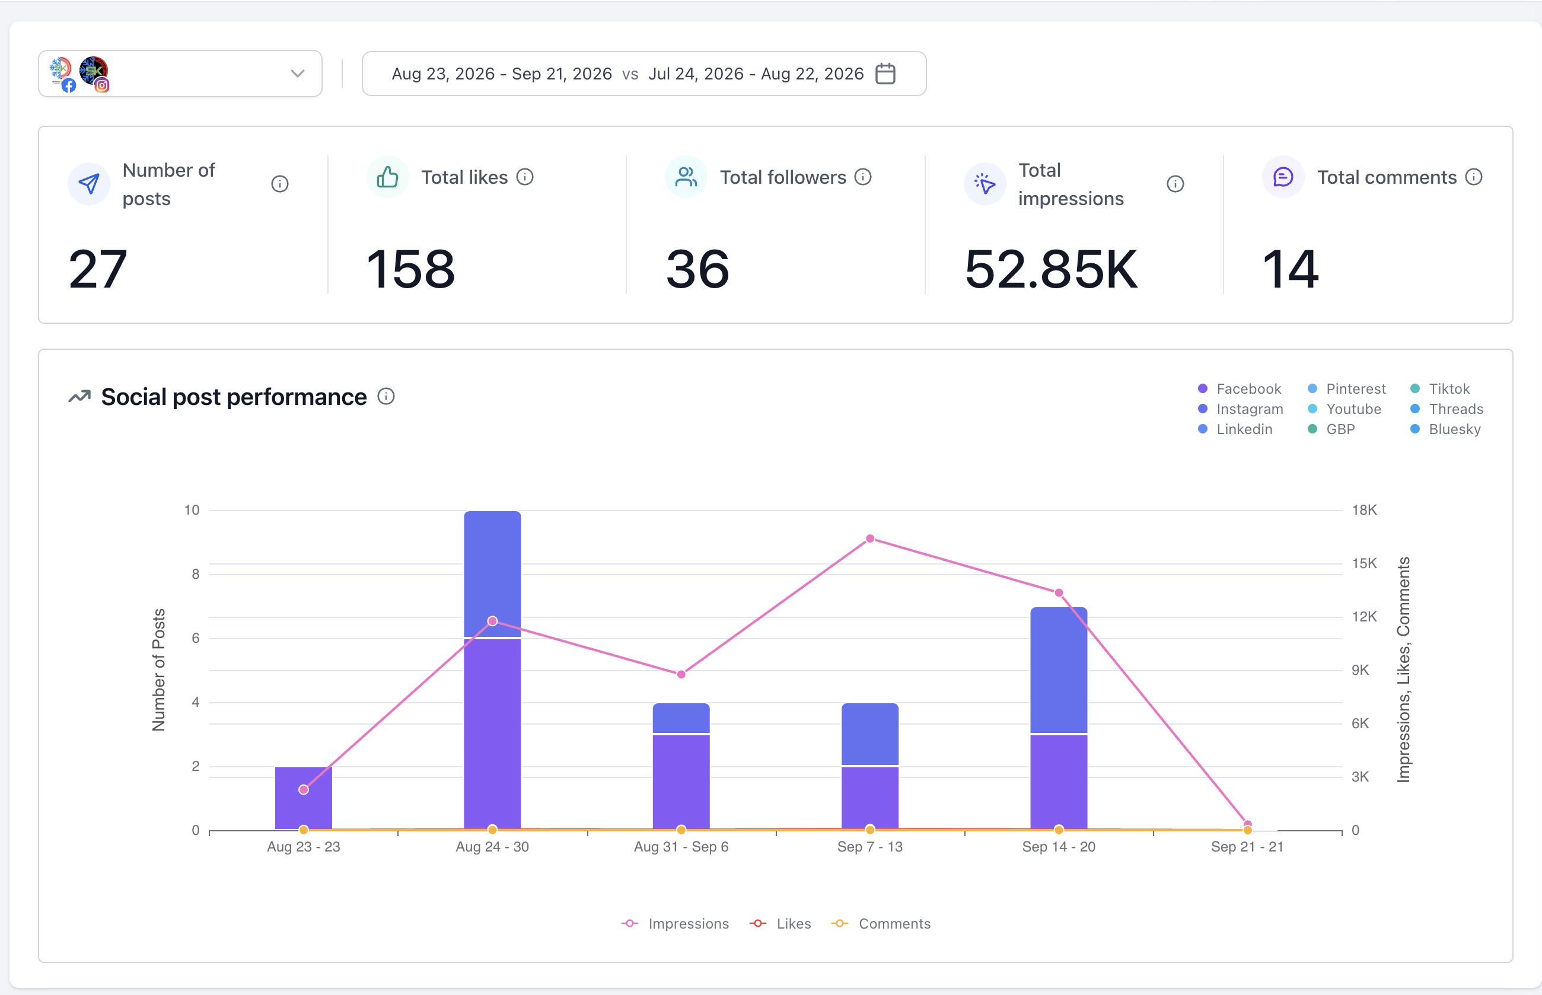Click the paper plane posts icon
Viewport: 1542px width, 995px height.
pyautogui.click(x=89, y=184)
